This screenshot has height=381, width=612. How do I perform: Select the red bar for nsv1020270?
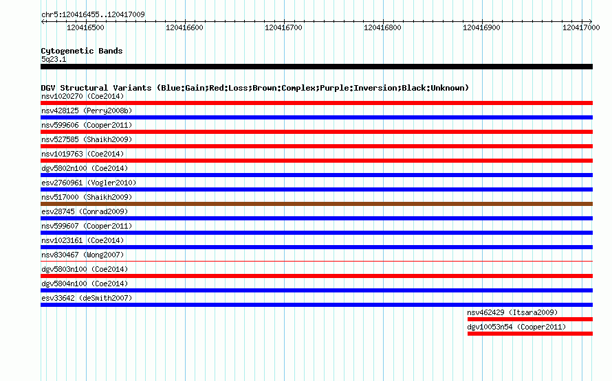(x=316, y=103)
